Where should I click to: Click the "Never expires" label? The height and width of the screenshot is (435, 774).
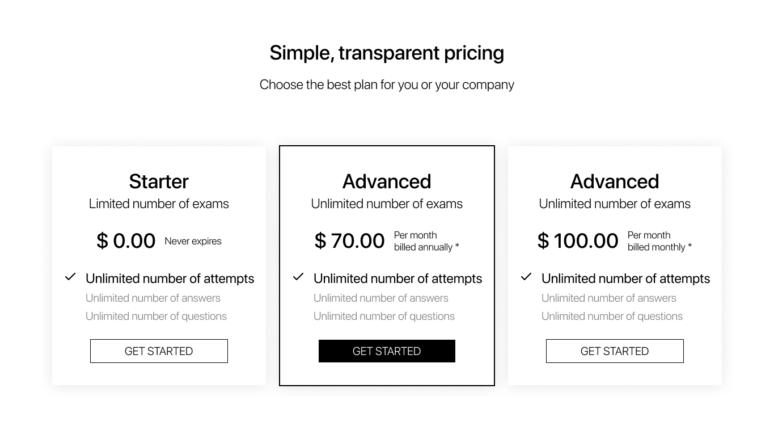click(x=193, y=241)
